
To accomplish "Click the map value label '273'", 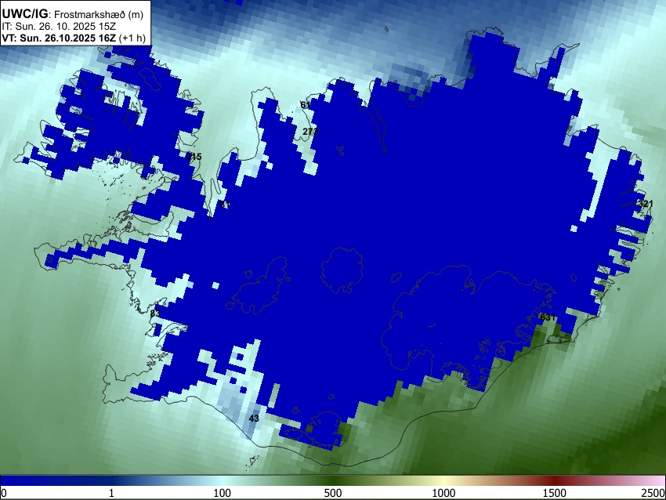I will click(310, 132).
